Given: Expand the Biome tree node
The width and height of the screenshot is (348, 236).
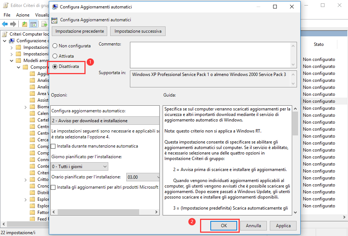Looking at the screenshot, I should pos(26,107).
